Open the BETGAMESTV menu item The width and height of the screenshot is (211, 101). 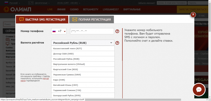(x=91, y=9)
